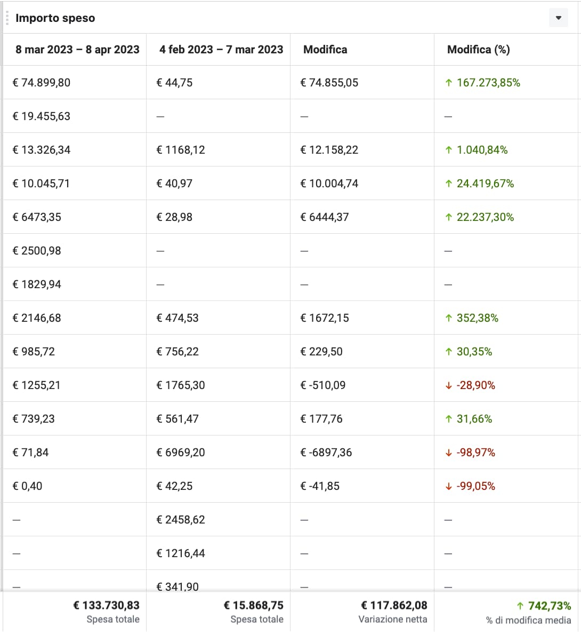Click the red down arrow beside -99,05%
Viewport: 581px width, 634px height.
tap(449, 486)
